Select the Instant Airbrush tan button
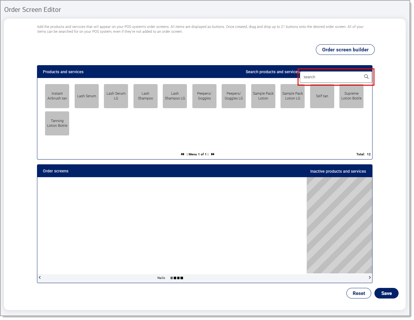The height and width of the screenshot is (320, 414). coord(57,96)
